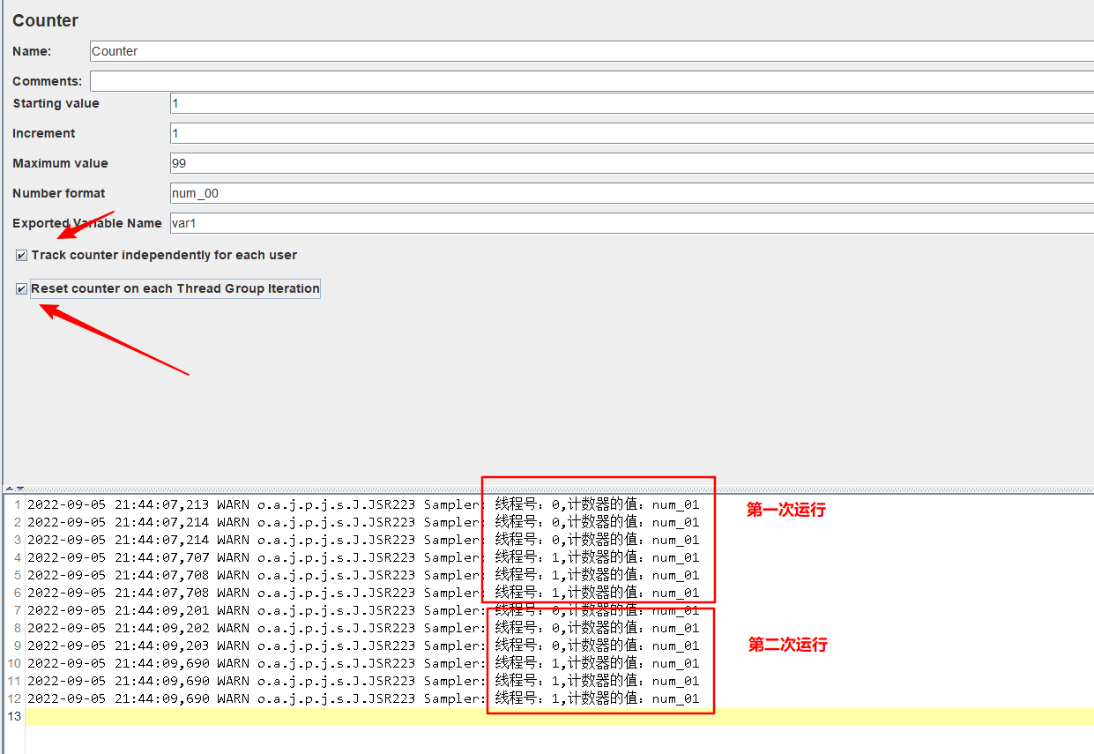Click the split pane expand-down arrow
Image resolution: width=1094 pixels, height=754 pixels.
pyautogui.click(x=19, y=488)
